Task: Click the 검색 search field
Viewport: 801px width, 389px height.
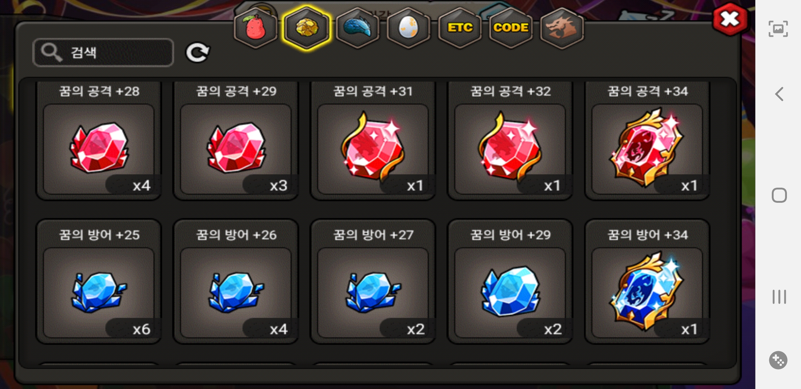Action: pos(103,53)
